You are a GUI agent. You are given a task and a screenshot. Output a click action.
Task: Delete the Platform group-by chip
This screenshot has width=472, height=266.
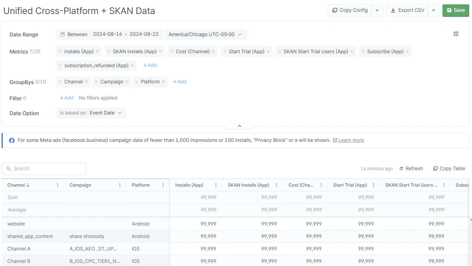163,82
